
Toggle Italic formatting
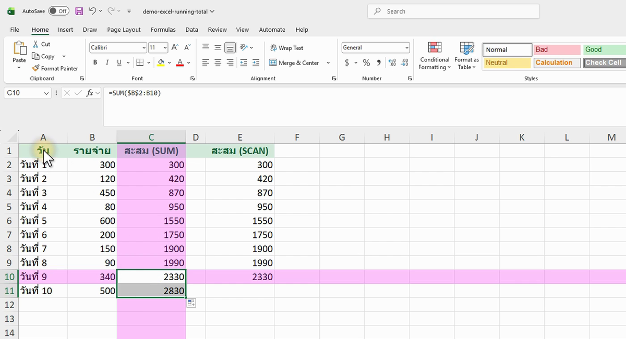pos(107,62)
